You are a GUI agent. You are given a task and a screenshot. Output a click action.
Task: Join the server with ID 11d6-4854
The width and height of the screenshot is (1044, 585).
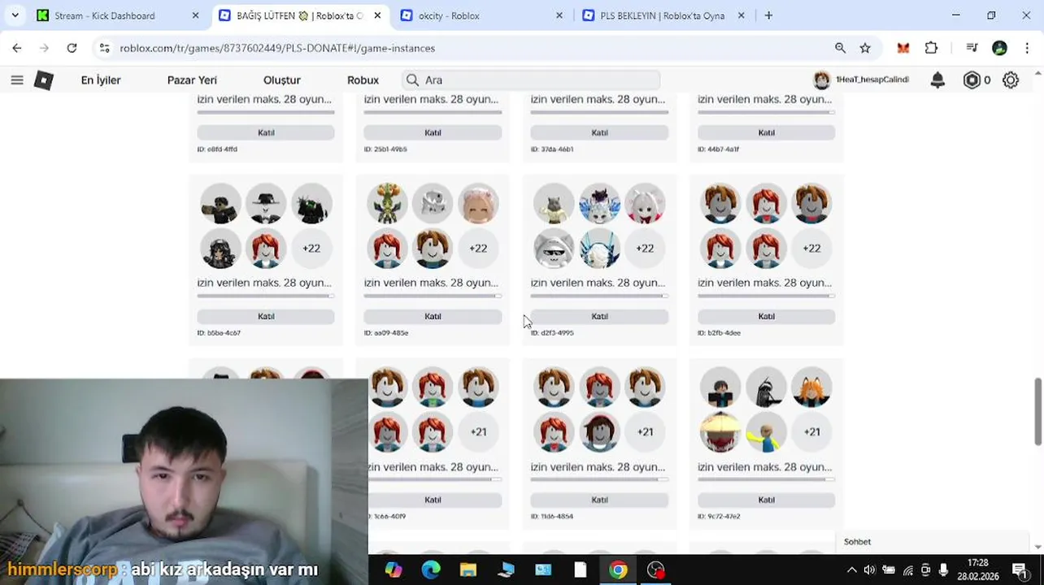[599, 500]
